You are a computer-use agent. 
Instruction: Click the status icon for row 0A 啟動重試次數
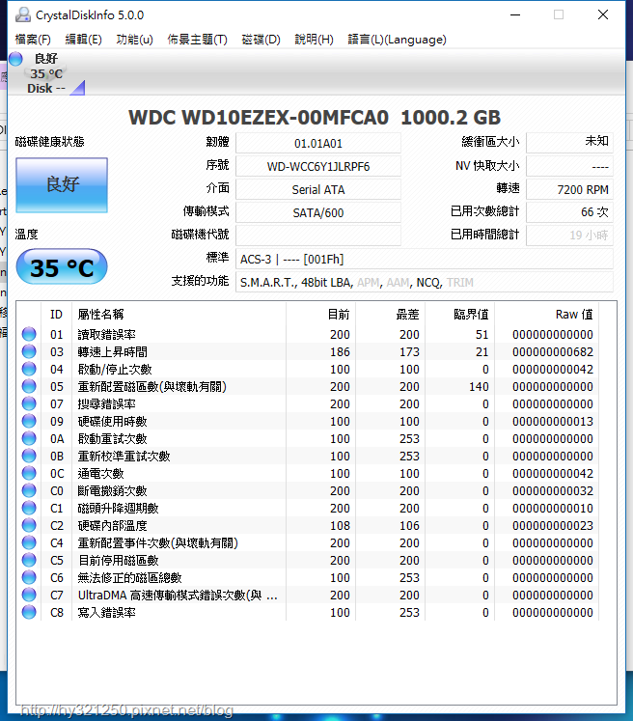[x=29, y=438]
